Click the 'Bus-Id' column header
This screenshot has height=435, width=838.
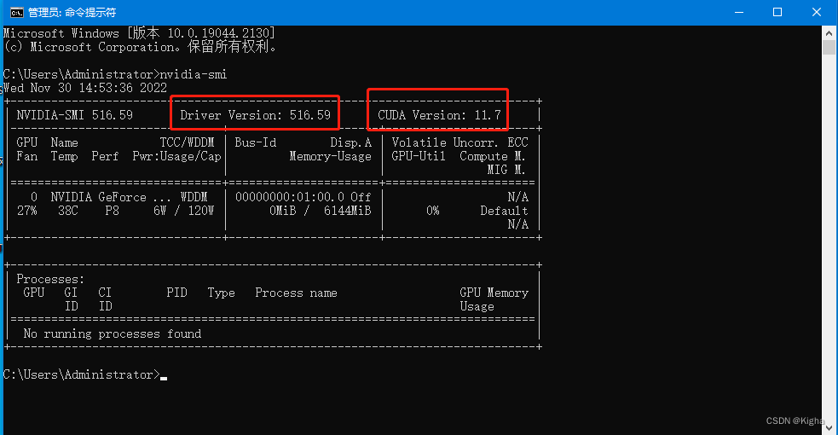(x=256, y=142)
